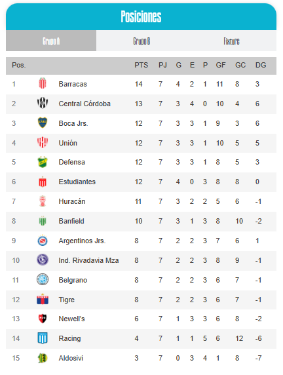Open the Ind. Rivadavia Mza team link

pyautogui.click(x=88, y=260)
